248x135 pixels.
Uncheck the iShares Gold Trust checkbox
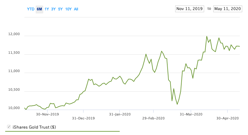(x=9, y=127)
